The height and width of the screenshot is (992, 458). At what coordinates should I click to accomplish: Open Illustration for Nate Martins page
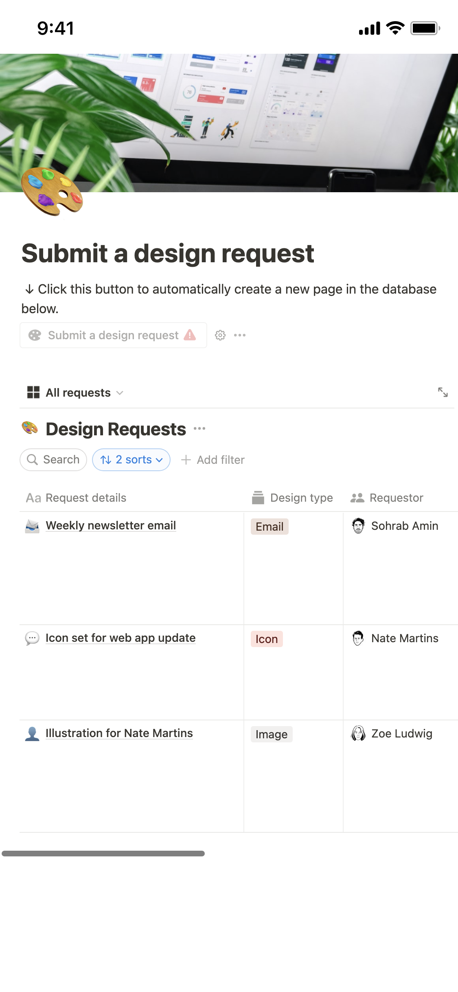click(x=119, y=733)
